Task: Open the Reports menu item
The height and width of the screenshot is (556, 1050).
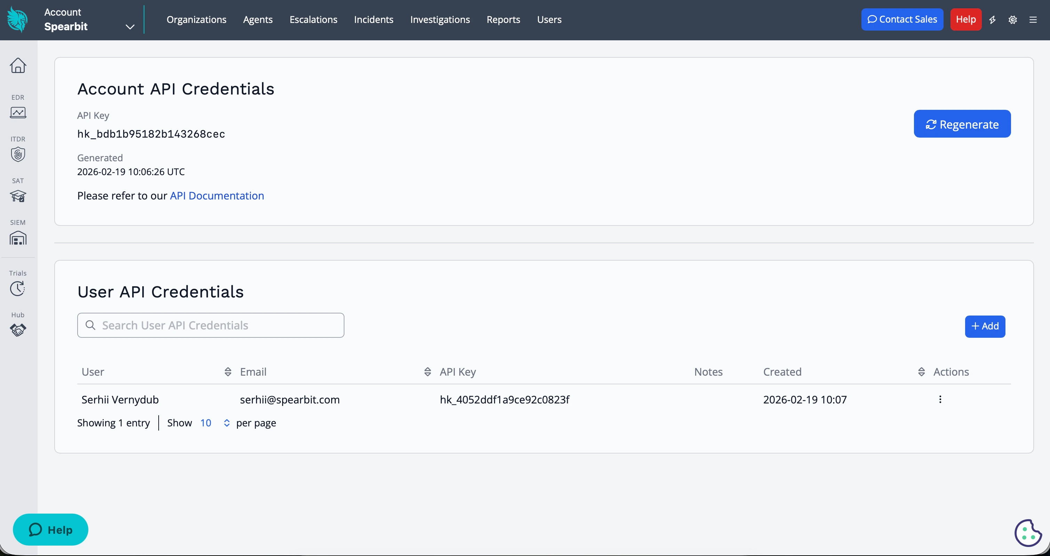Action: click(503, 19)
